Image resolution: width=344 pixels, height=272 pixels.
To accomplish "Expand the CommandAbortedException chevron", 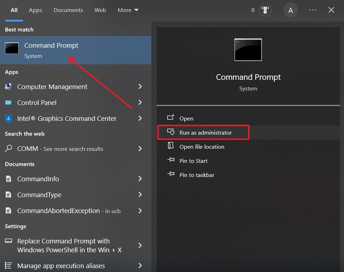I will (140, 211).
